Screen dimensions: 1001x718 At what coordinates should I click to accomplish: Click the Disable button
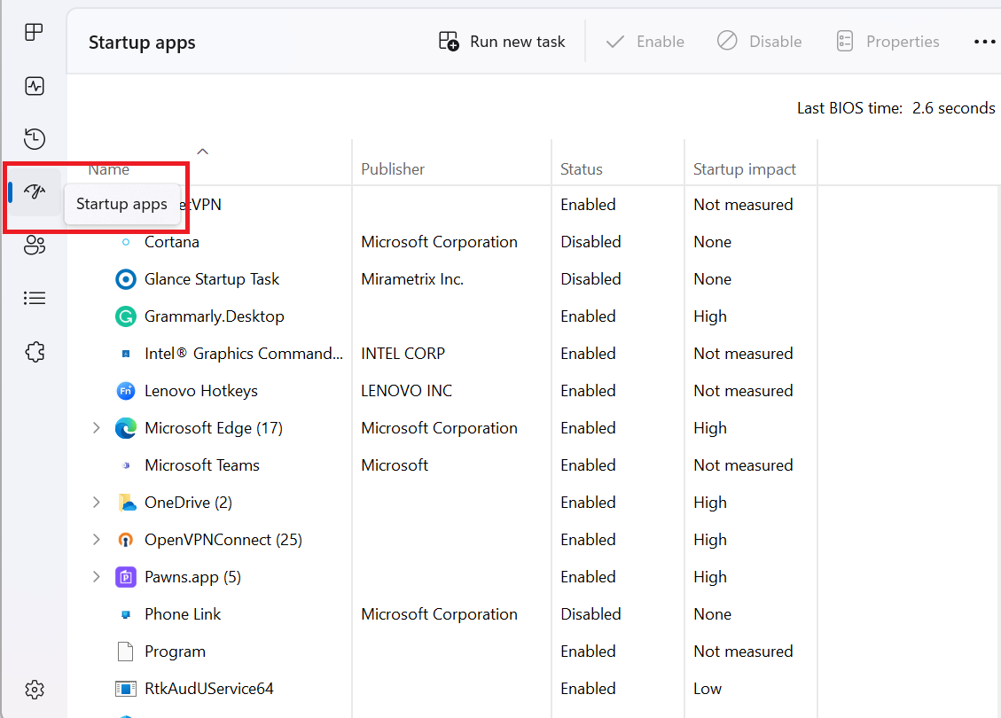(x=759, y=42)
